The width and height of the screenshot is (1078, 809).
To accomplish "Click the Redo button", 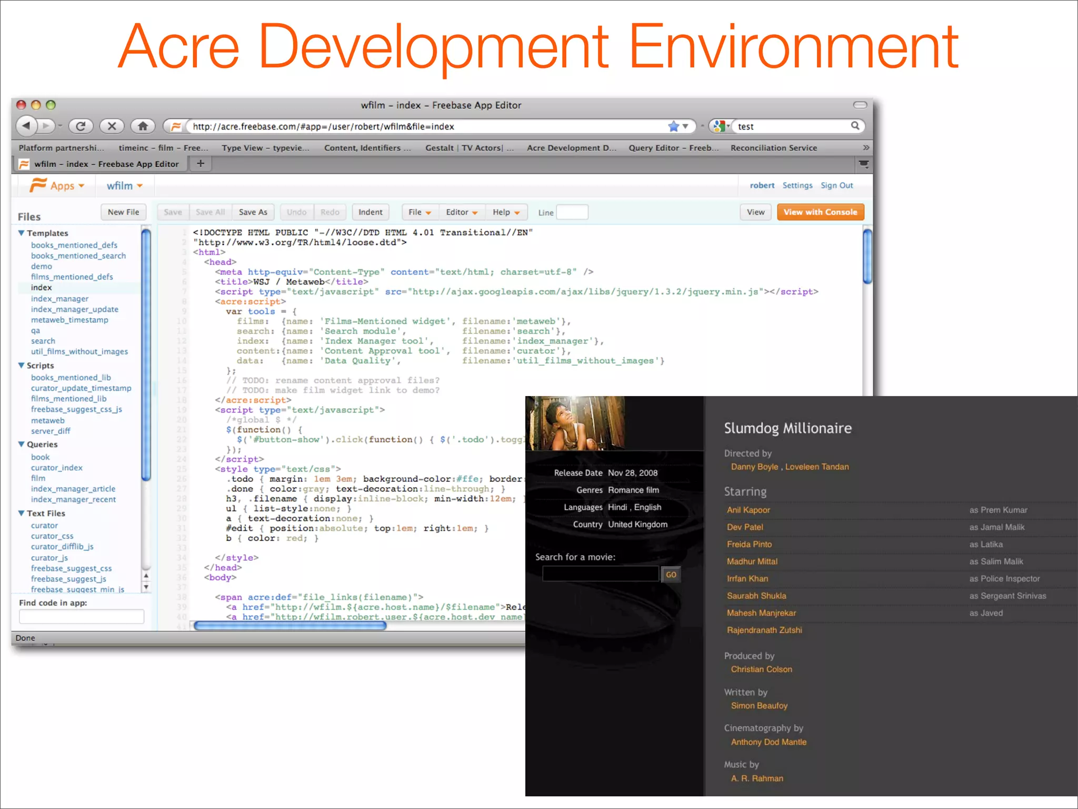I will click(x=330, y=212).
